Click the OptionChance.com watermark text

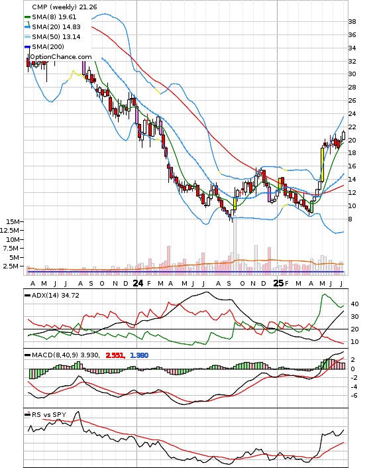(x=61, y=57)
